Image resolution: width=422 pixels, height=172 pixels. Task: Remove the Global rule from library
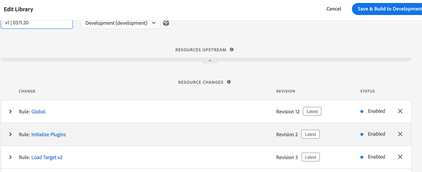coord(400,111)
